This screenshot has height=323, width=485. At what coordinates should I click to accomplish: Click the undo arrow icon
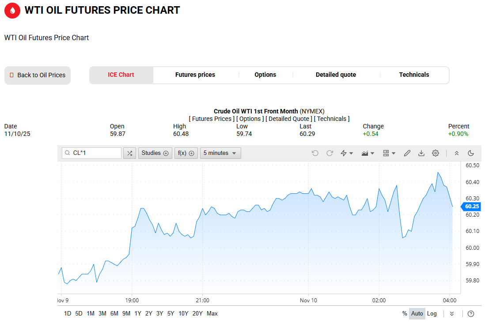point(315,153)
